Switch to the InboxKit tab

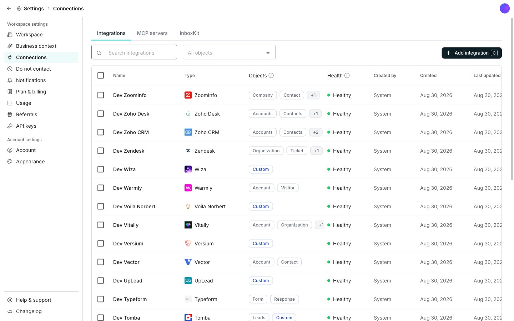190,33
